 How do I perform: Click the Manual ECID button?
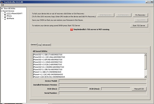click(x=139, y=89)
